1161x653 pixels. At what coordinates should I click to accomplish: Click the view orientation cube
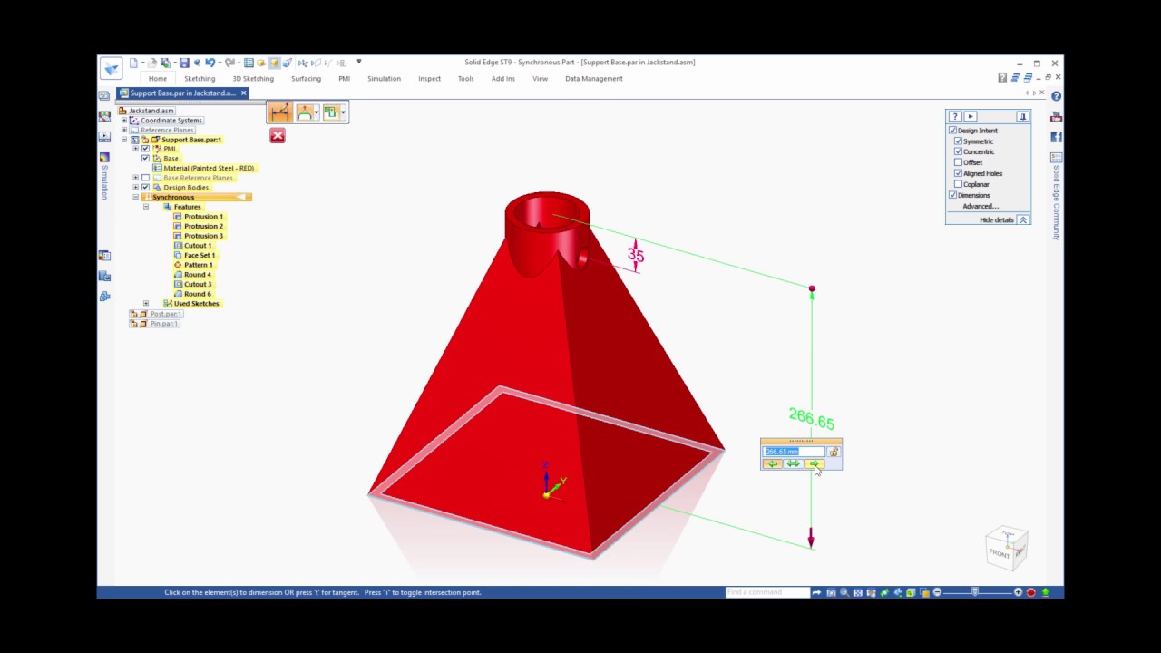[1006, 548]
